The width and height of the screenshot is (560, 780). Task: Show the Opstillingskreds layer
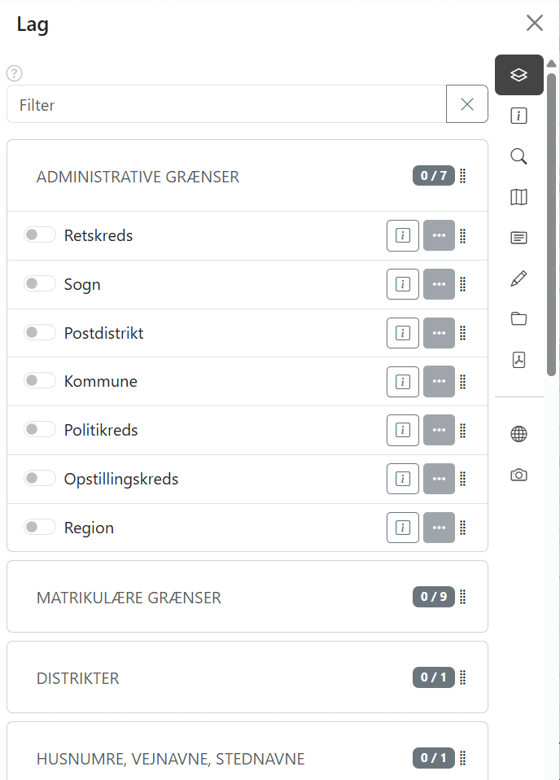(39, 478)
